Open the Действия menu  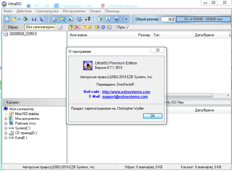tap(24, 11)
